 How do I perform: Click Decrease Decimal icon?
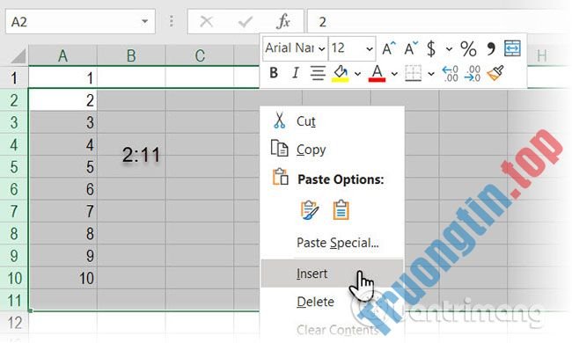pos(473,73)
